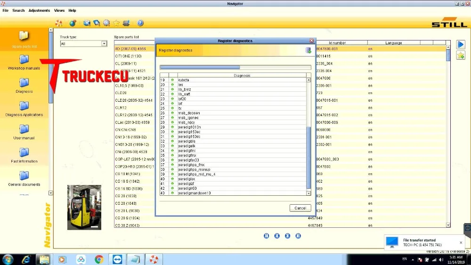This screenshot has height=265, width=471.
Task: Select the paradigbls diagnosis row
Action: pos(233,141)
